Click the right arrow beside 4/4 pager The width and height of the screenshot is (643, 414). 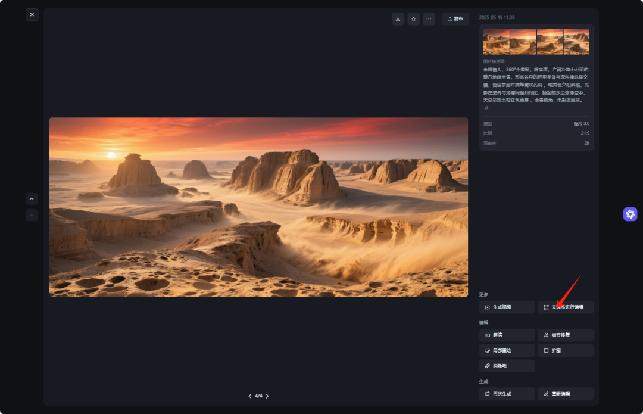click(267, 396)
